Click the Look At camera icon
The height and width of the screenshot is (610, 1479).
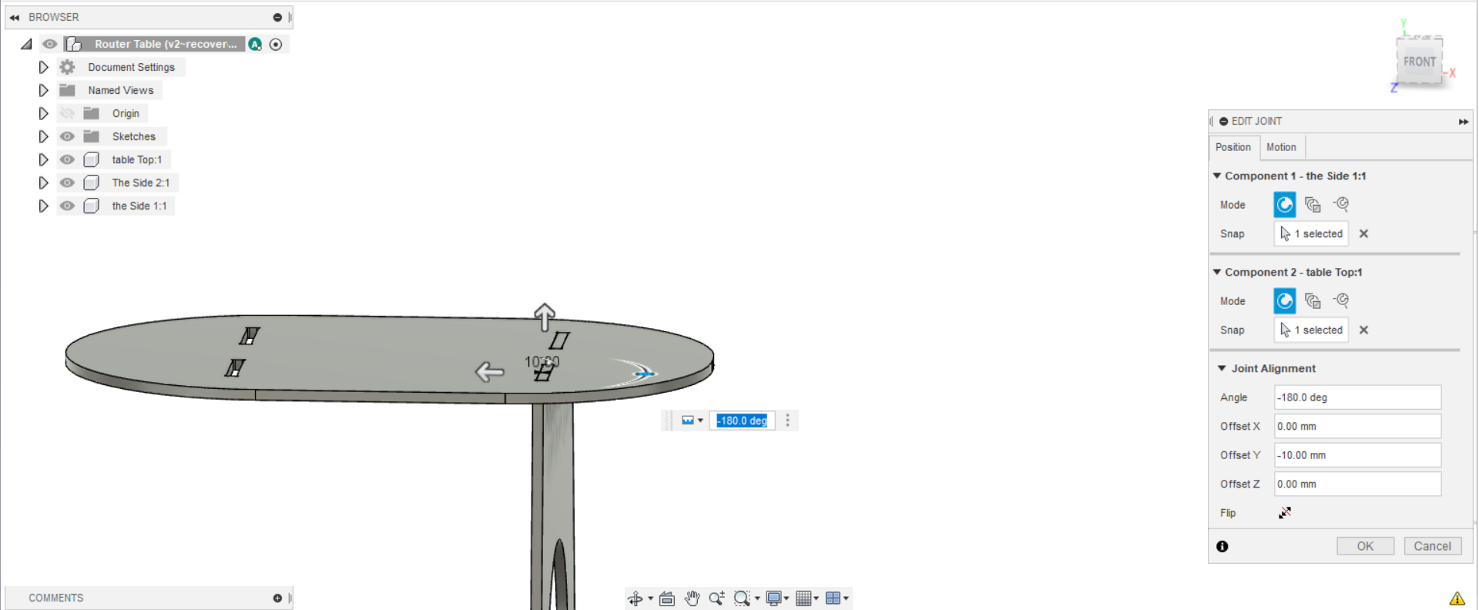pos(667,598)
